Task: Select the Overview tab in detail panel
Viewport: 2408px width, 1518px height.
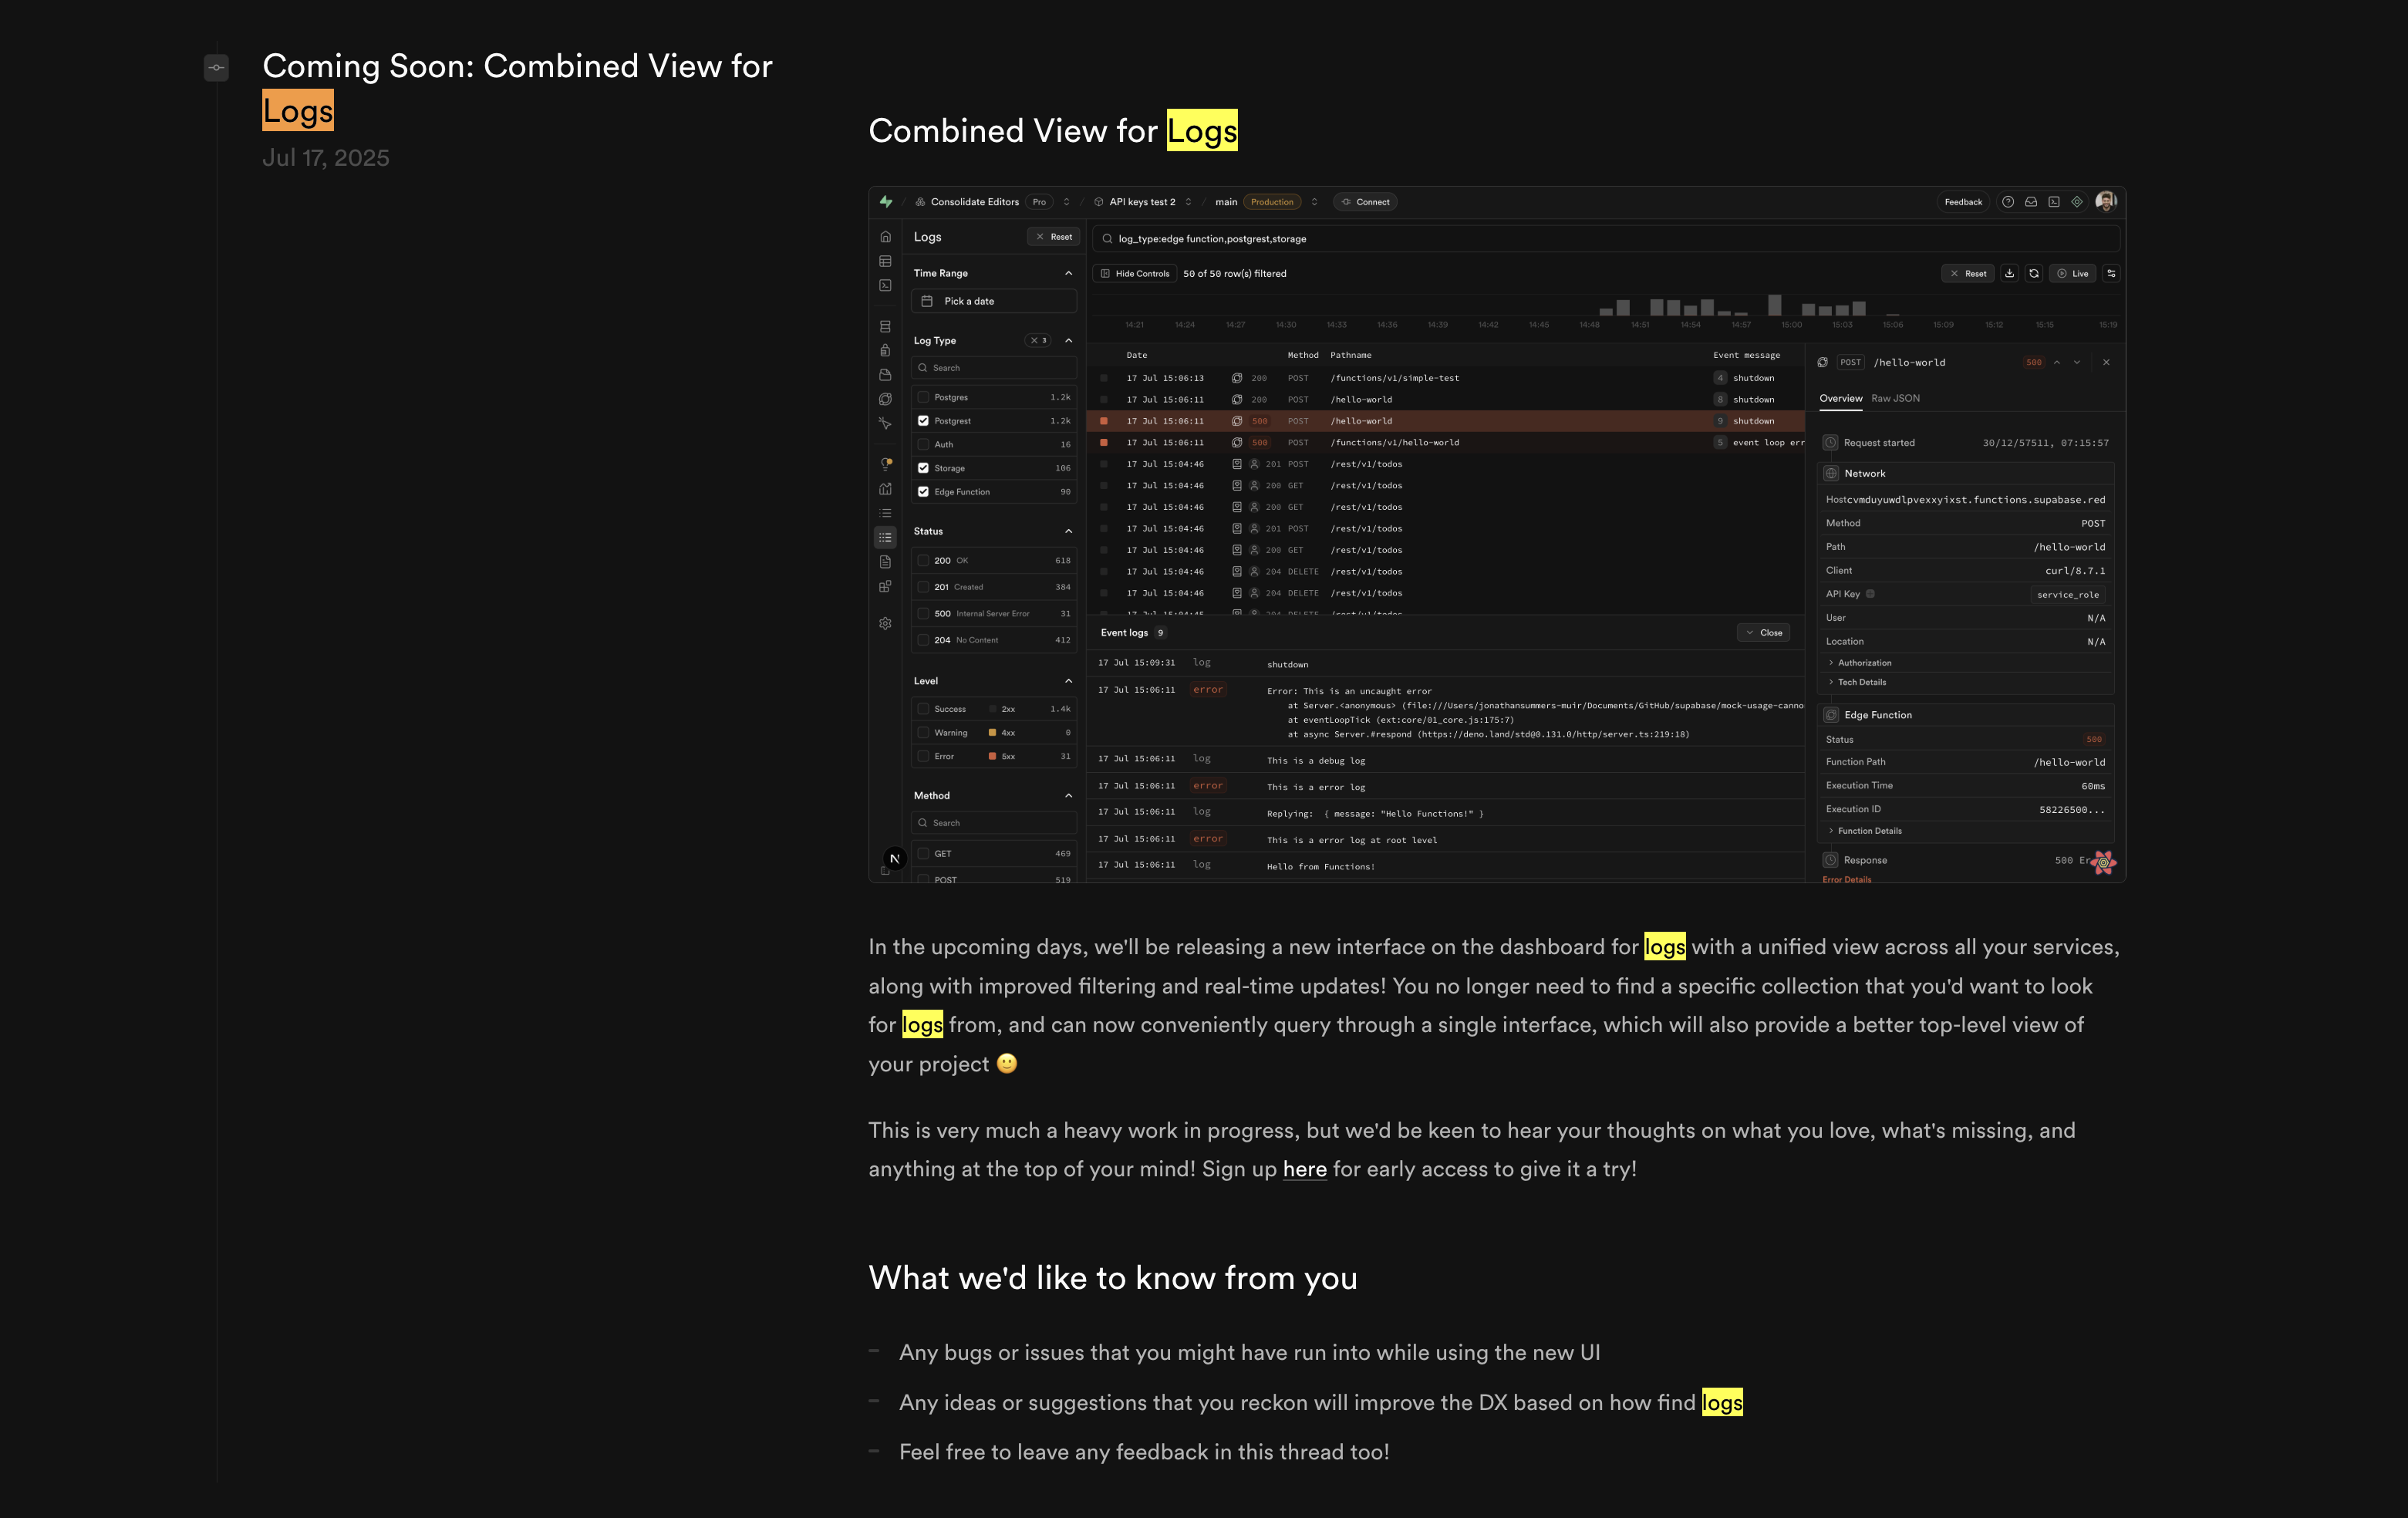Action: (x=1840, y=398)
